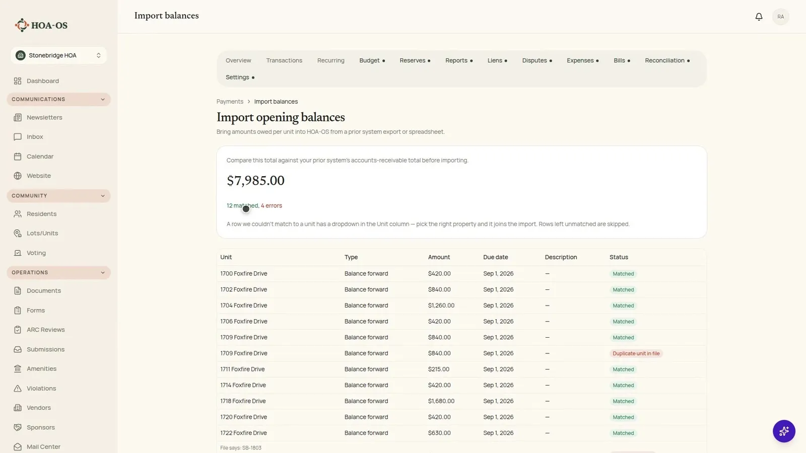Open the Liens tab
This screenshot has height=453, width=806.
(x=497, y=60)
